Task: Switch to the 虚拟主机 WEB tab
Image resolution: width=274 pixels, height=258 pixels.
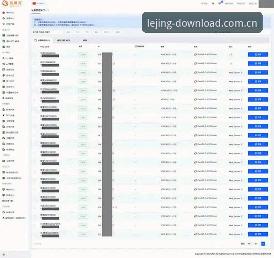Action: [x=64, y=41]
